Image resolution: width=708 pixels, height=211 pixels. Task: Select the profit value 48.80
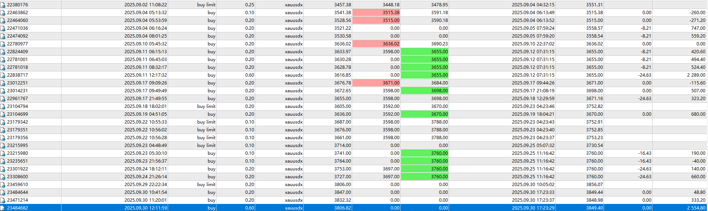coord(699,192)
